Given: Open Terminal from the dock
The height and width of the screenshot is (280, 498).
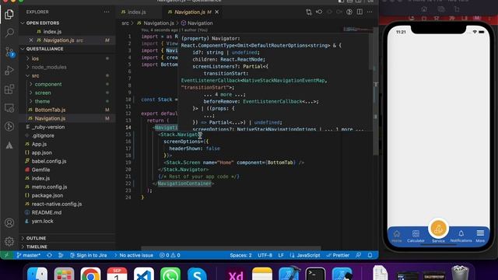Looking at the screenshot, I should 315,274.
